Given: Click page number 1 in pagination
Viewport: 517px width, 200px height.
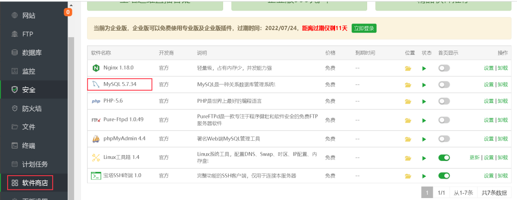Looking at the screenshot, I should pyautogui.click(x=427, y=193).
